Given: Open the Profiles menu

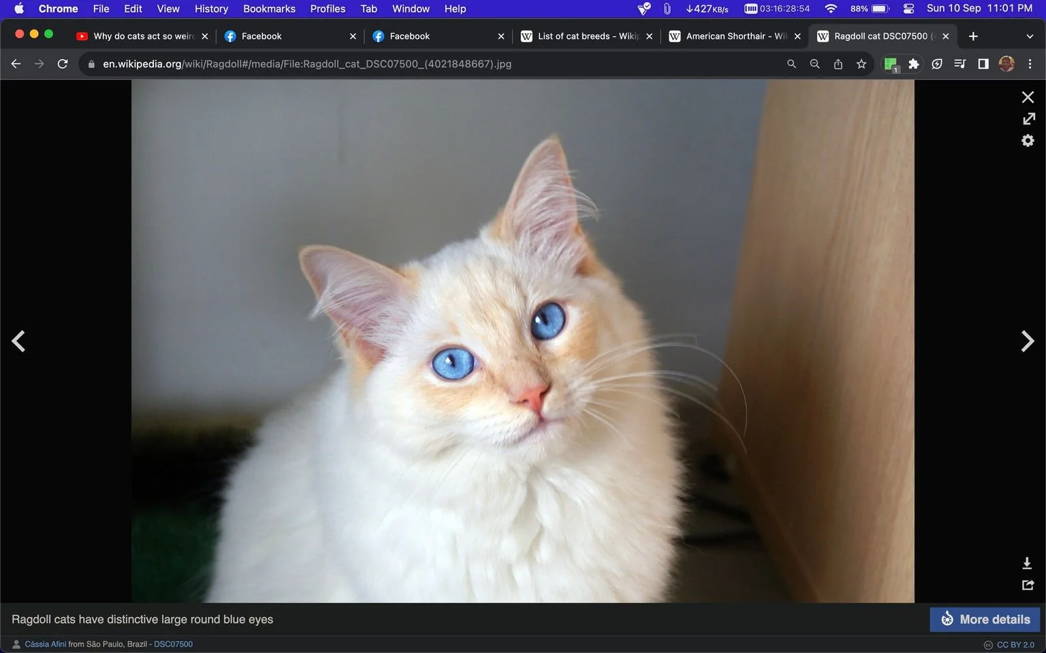Looking at the screenshot, I should (328, 9).
